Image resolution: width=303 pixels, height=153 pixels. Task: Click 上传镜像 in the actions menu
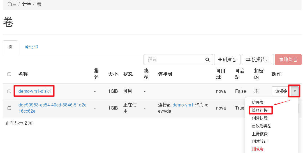point(260,134)
